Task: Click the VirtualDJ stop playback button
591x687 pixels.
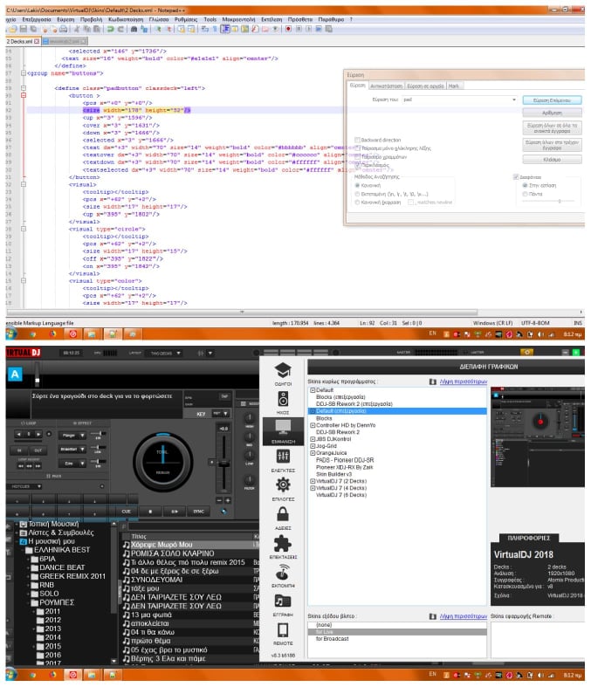Action: pyautogui.click(x=150, y=512)
